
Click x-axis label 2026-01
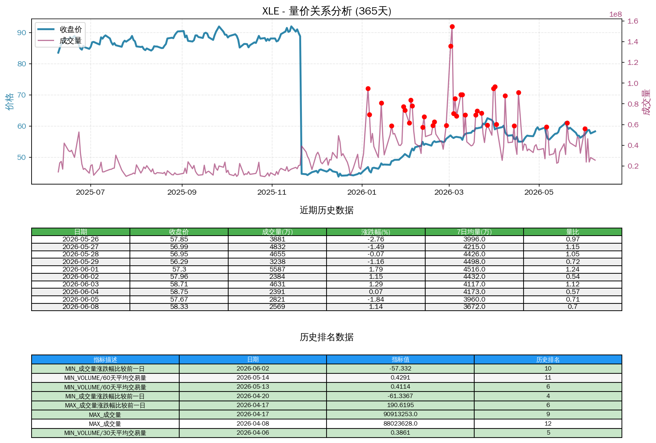(362, 192)
